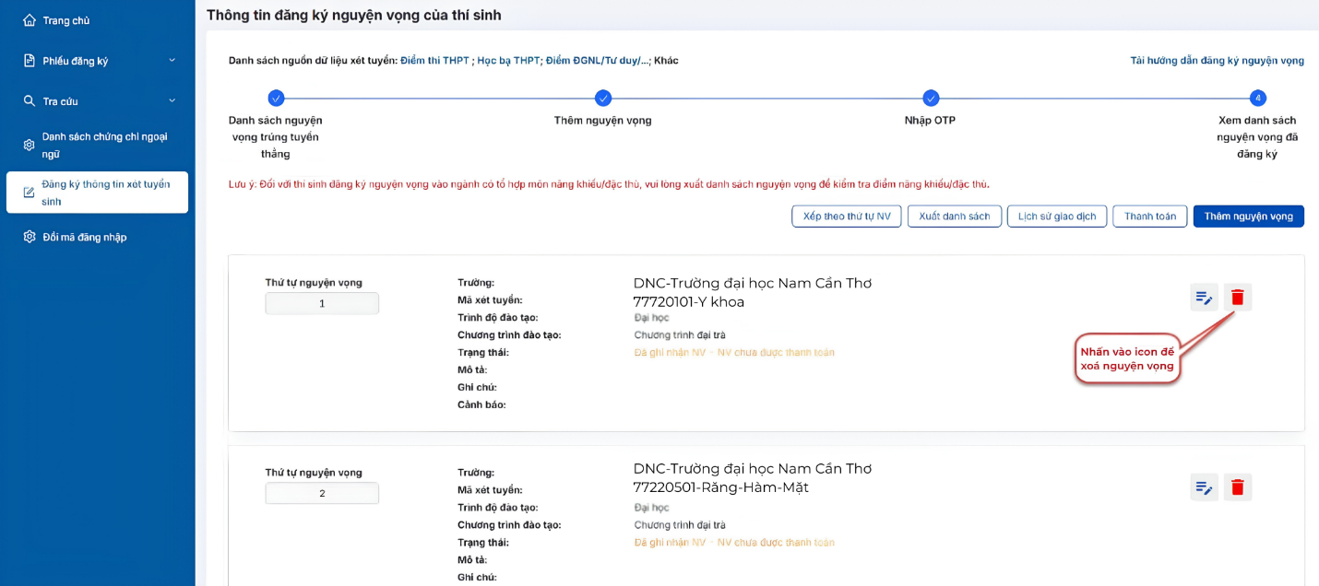Edit the Y khoa wish entry
1319x586 pixels.
[1204, 297]
